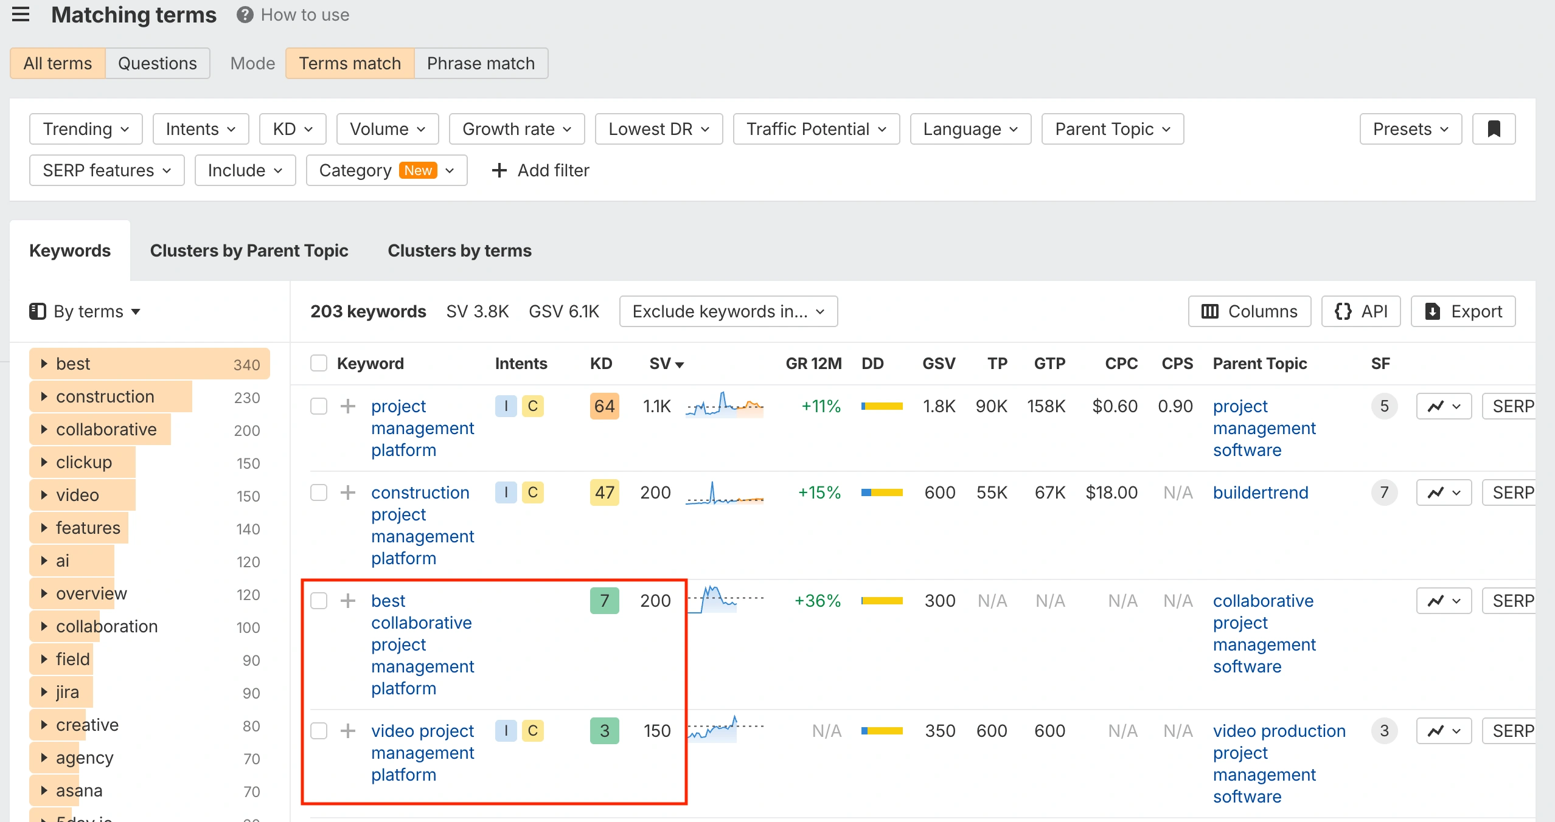This screenshot has width=1555, height=822.
Task: Click SF badge 5 for project management platform
Action: tap(1384, 406)
